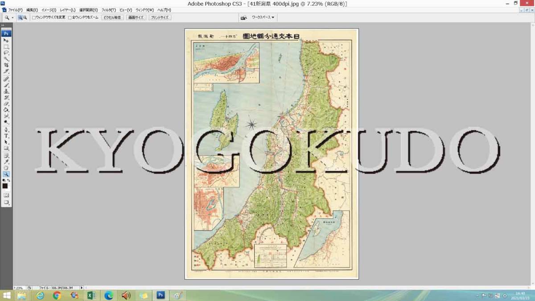
Task: Open the レイヤー(L) menu
Action: pyautogui.click(x=68, y=10)
